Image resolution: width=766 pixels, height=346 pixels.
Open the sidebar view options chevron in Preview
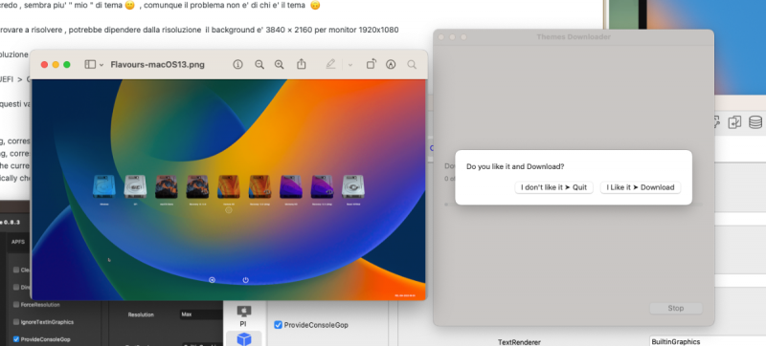coord(101,65)
